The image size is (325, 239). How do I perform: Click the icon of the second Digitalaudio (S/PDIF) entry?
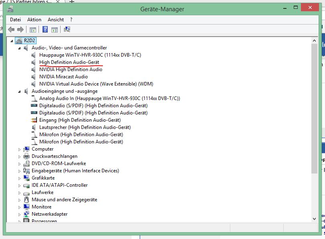tap(34, 113)
